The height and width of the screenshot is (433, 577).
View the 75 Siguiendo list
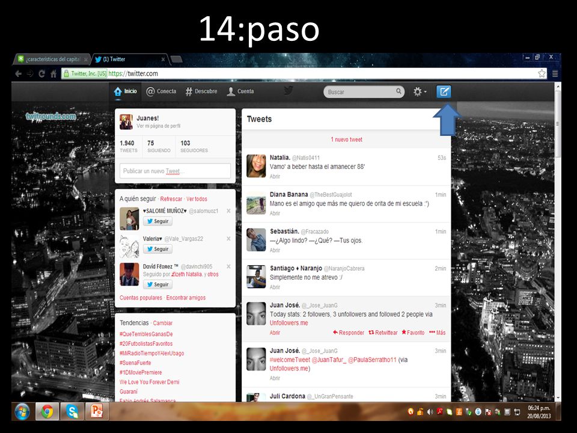tap(159, 146)
